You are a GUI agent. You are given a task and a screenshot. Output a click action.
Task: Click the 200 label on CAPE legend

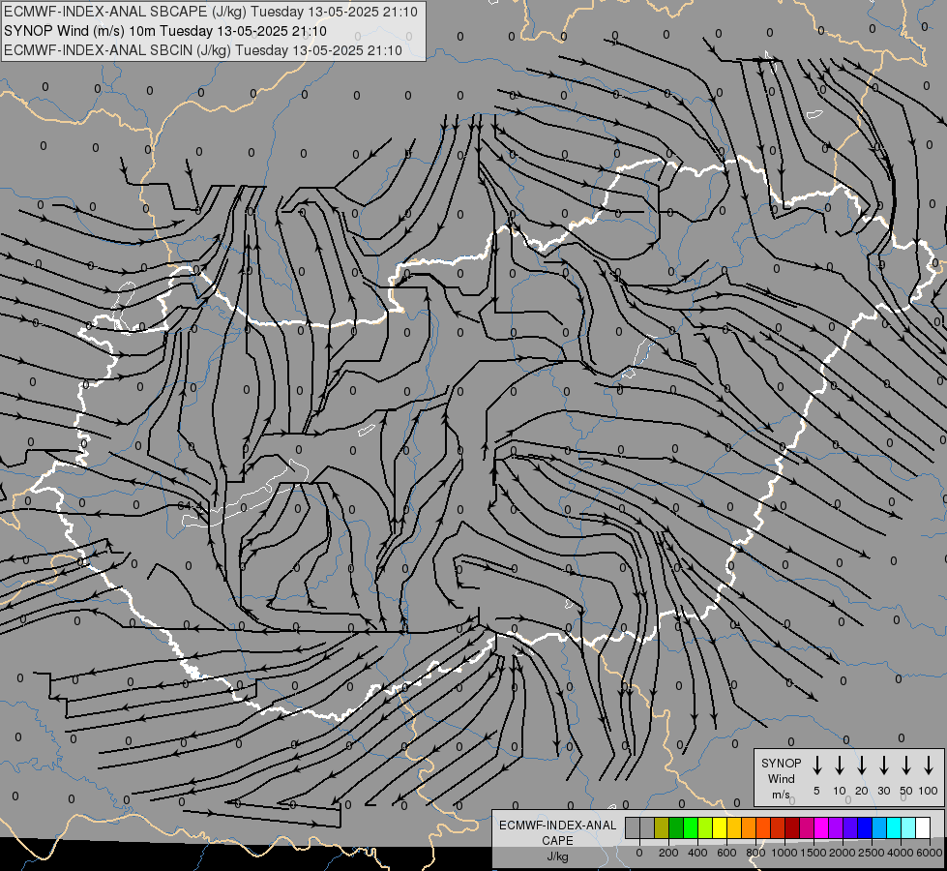tap(668, 853)
